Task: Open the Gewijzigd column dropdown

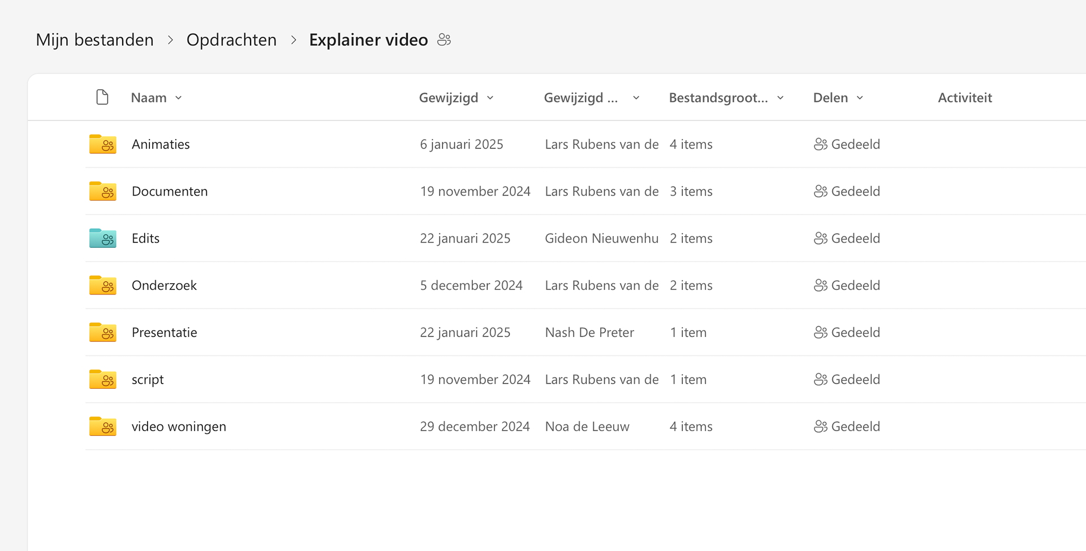Action: (x=490, y=98)
